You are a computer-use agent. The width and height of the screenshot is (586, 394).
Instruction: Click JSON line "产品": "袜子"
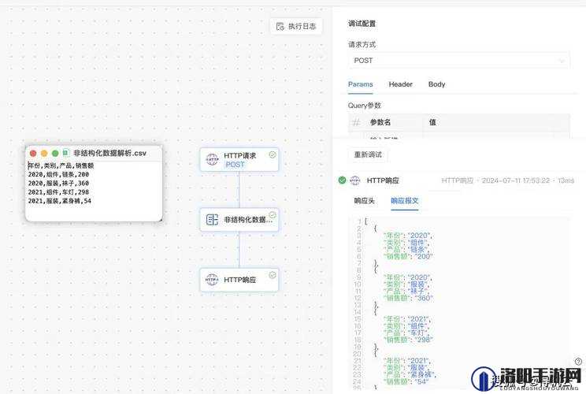click(406, 292)
